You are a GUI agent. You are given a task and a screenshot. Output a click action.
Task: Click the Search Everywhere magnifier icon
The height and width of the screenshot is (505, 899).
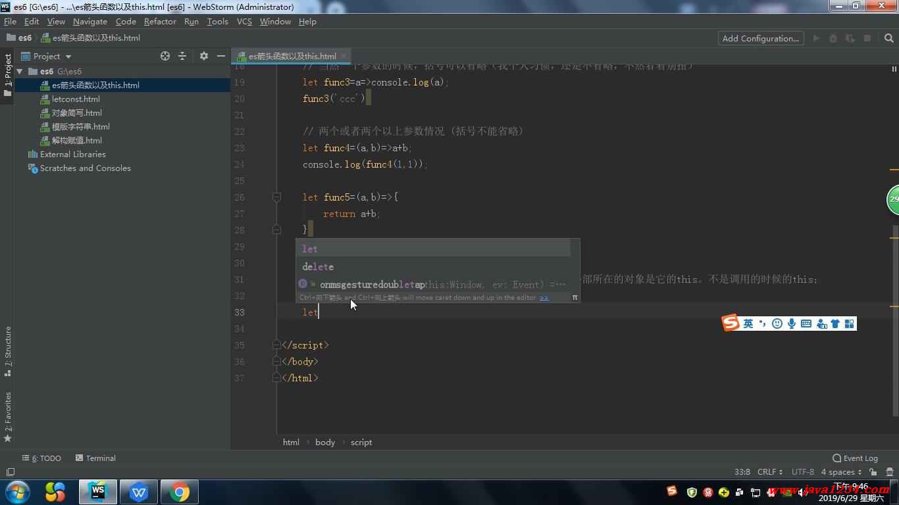tap(889, 38)
